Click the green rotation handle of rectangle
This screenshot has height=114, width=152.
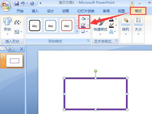[96, 71]
